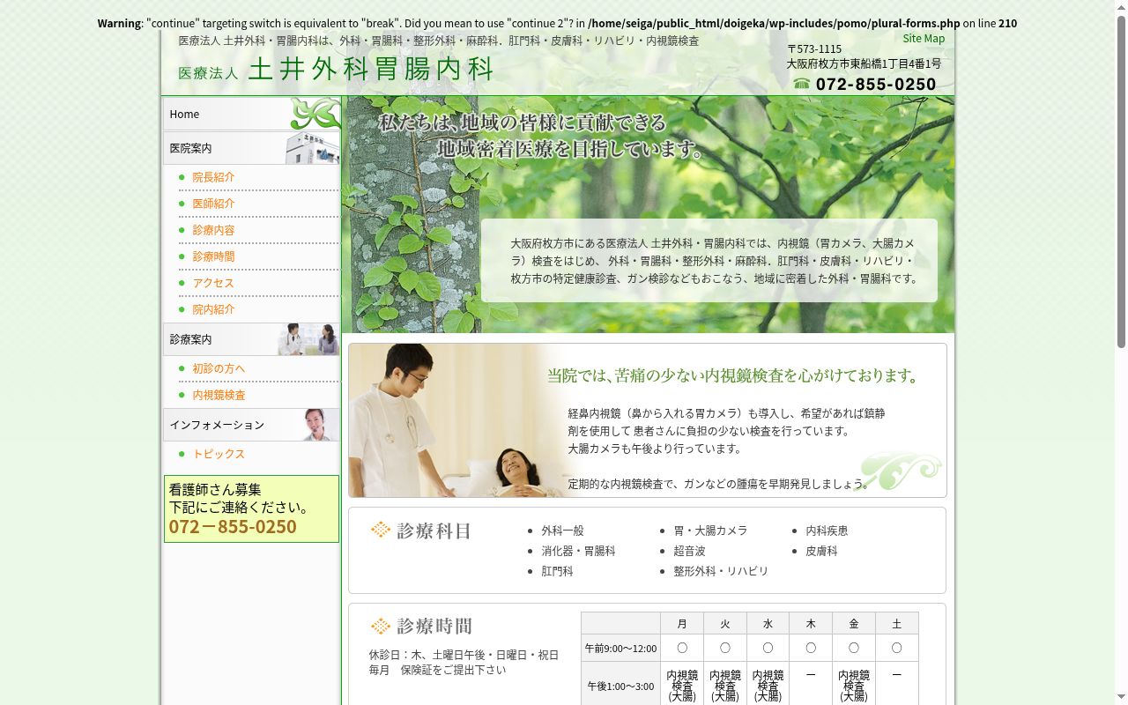Click the forest hero banner image
This screenshot has width=1128, height=705.
point(648,215)
